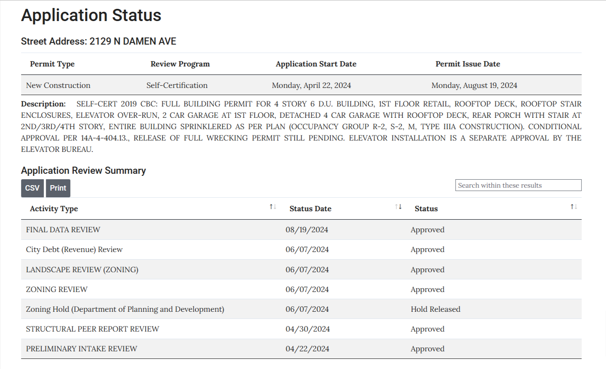Click the Application Status page heading

pyautogui.click(x=91, y=15)
